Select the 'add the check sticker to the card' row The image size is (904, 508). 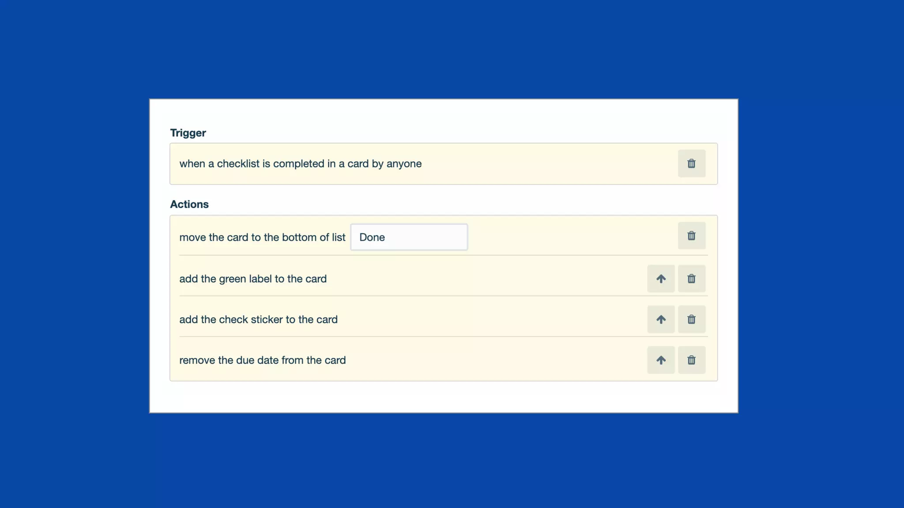(258, 319)
